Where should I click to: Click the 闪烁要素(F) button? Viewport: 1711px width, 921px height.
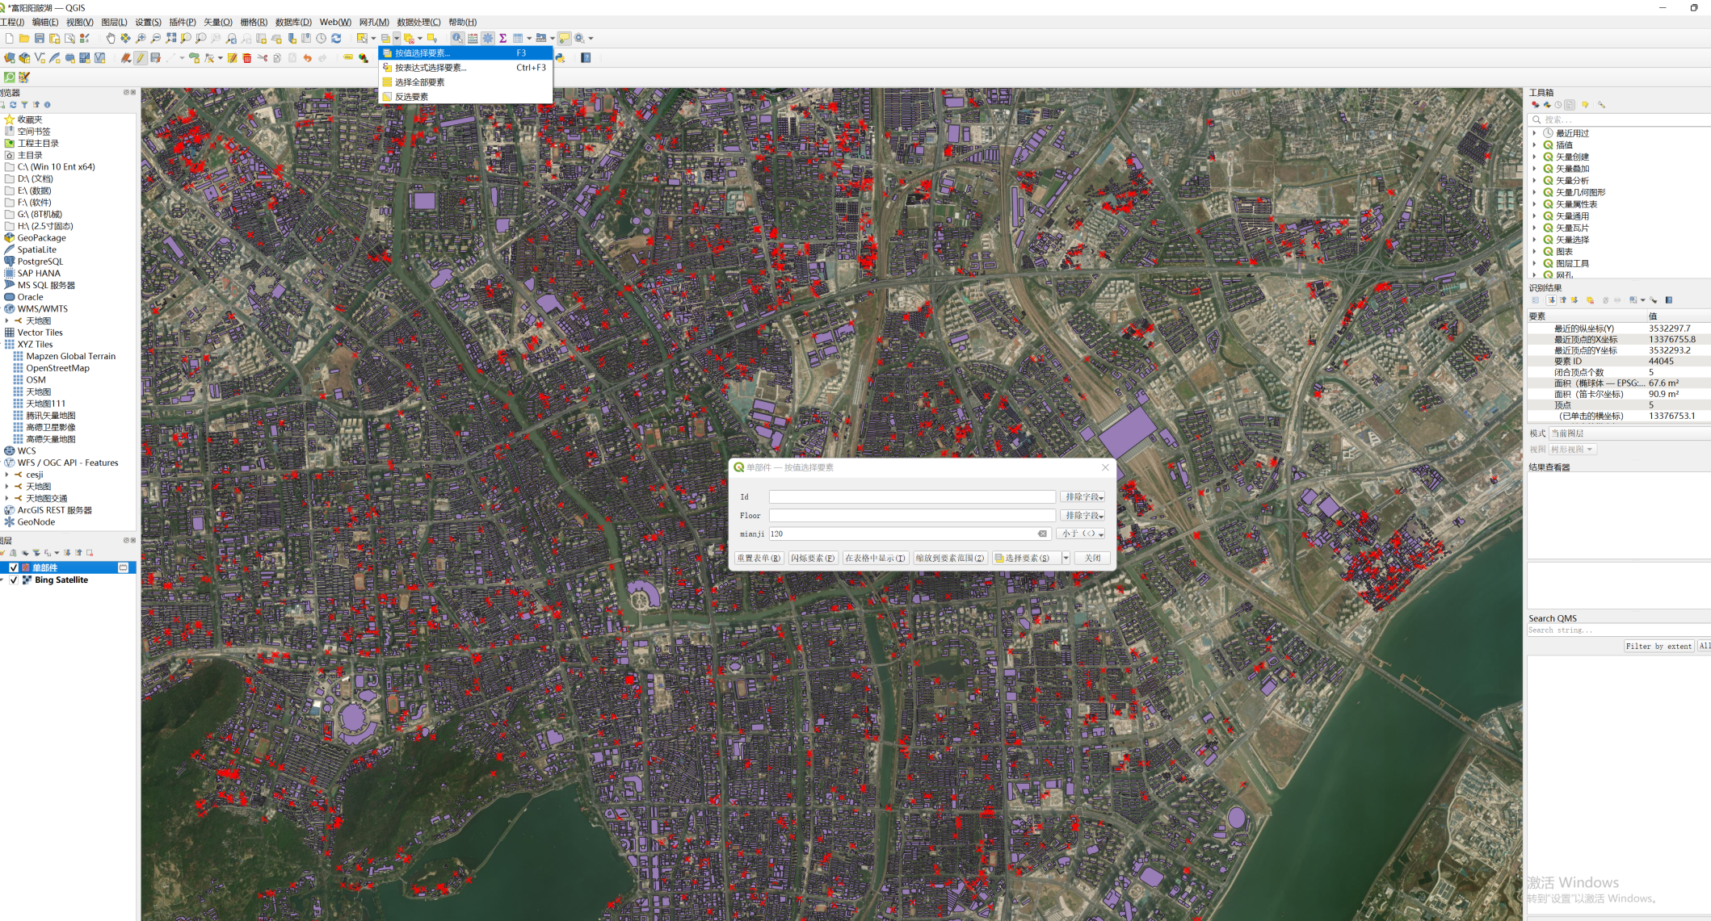coord(812,558)
